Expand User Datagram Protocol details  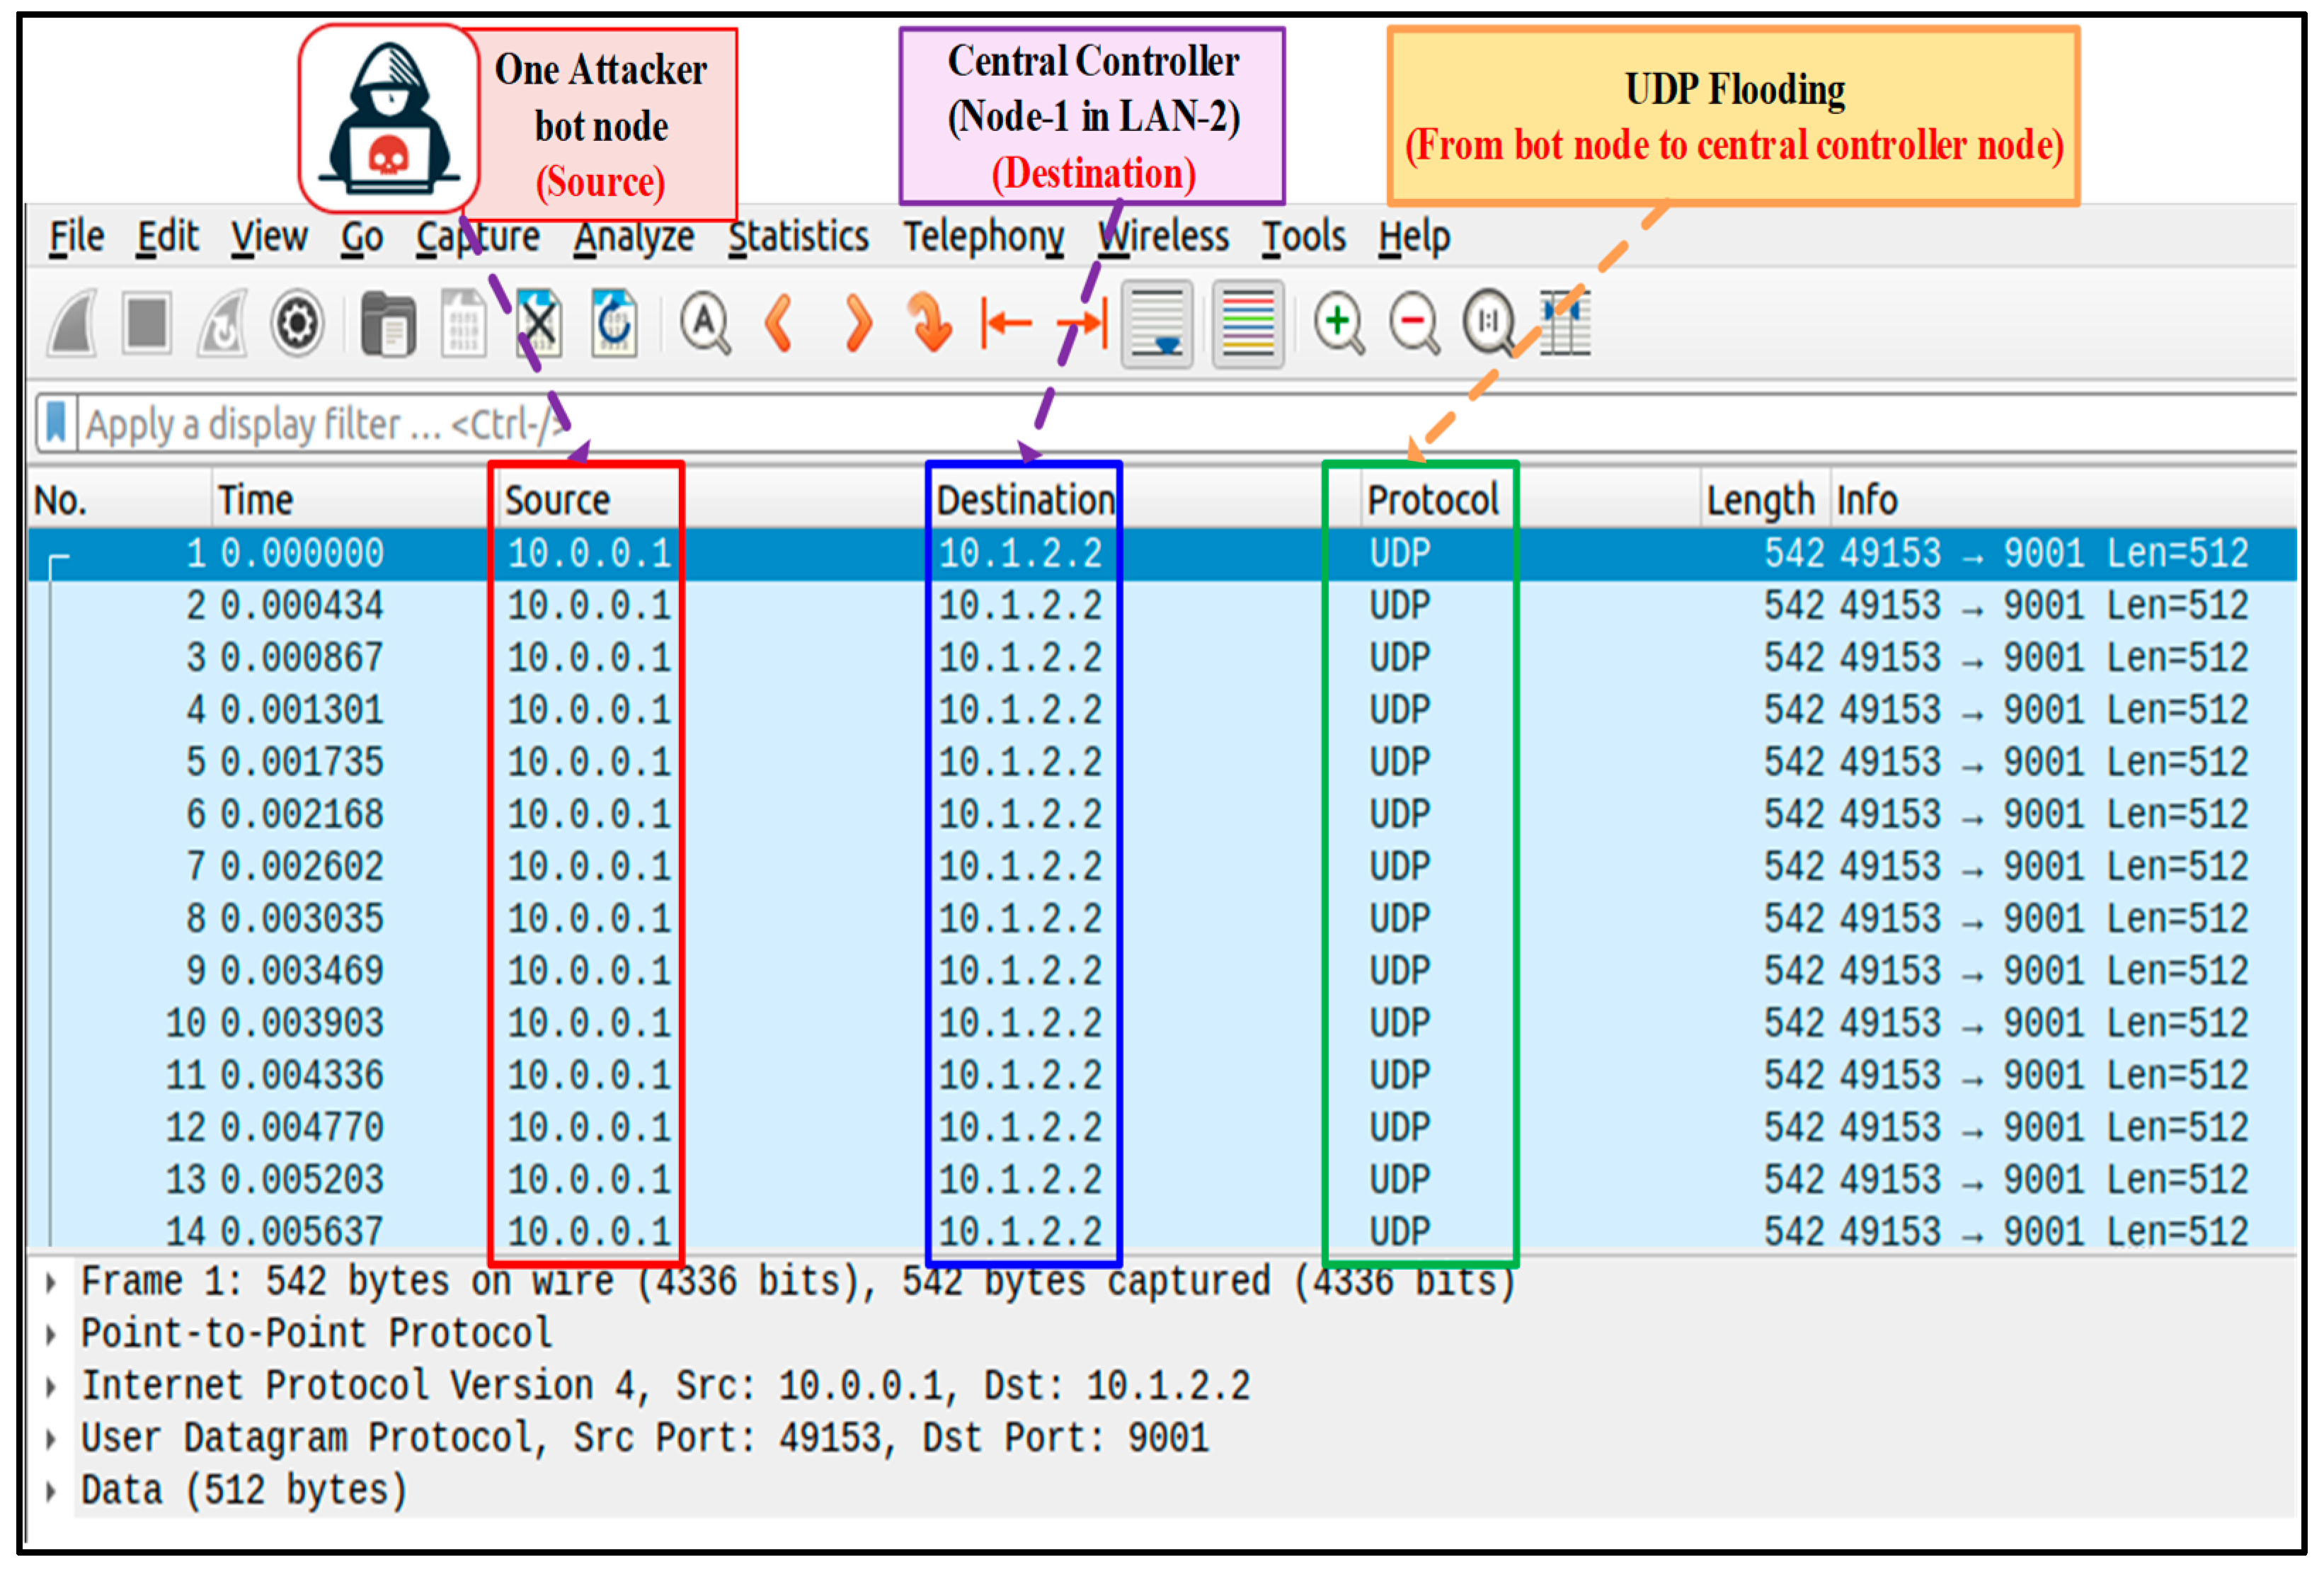(x=51, y=1440)
